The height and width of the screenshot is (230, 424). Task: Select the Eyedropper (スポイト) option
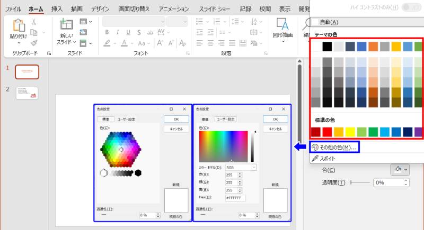tap(323, 159)
